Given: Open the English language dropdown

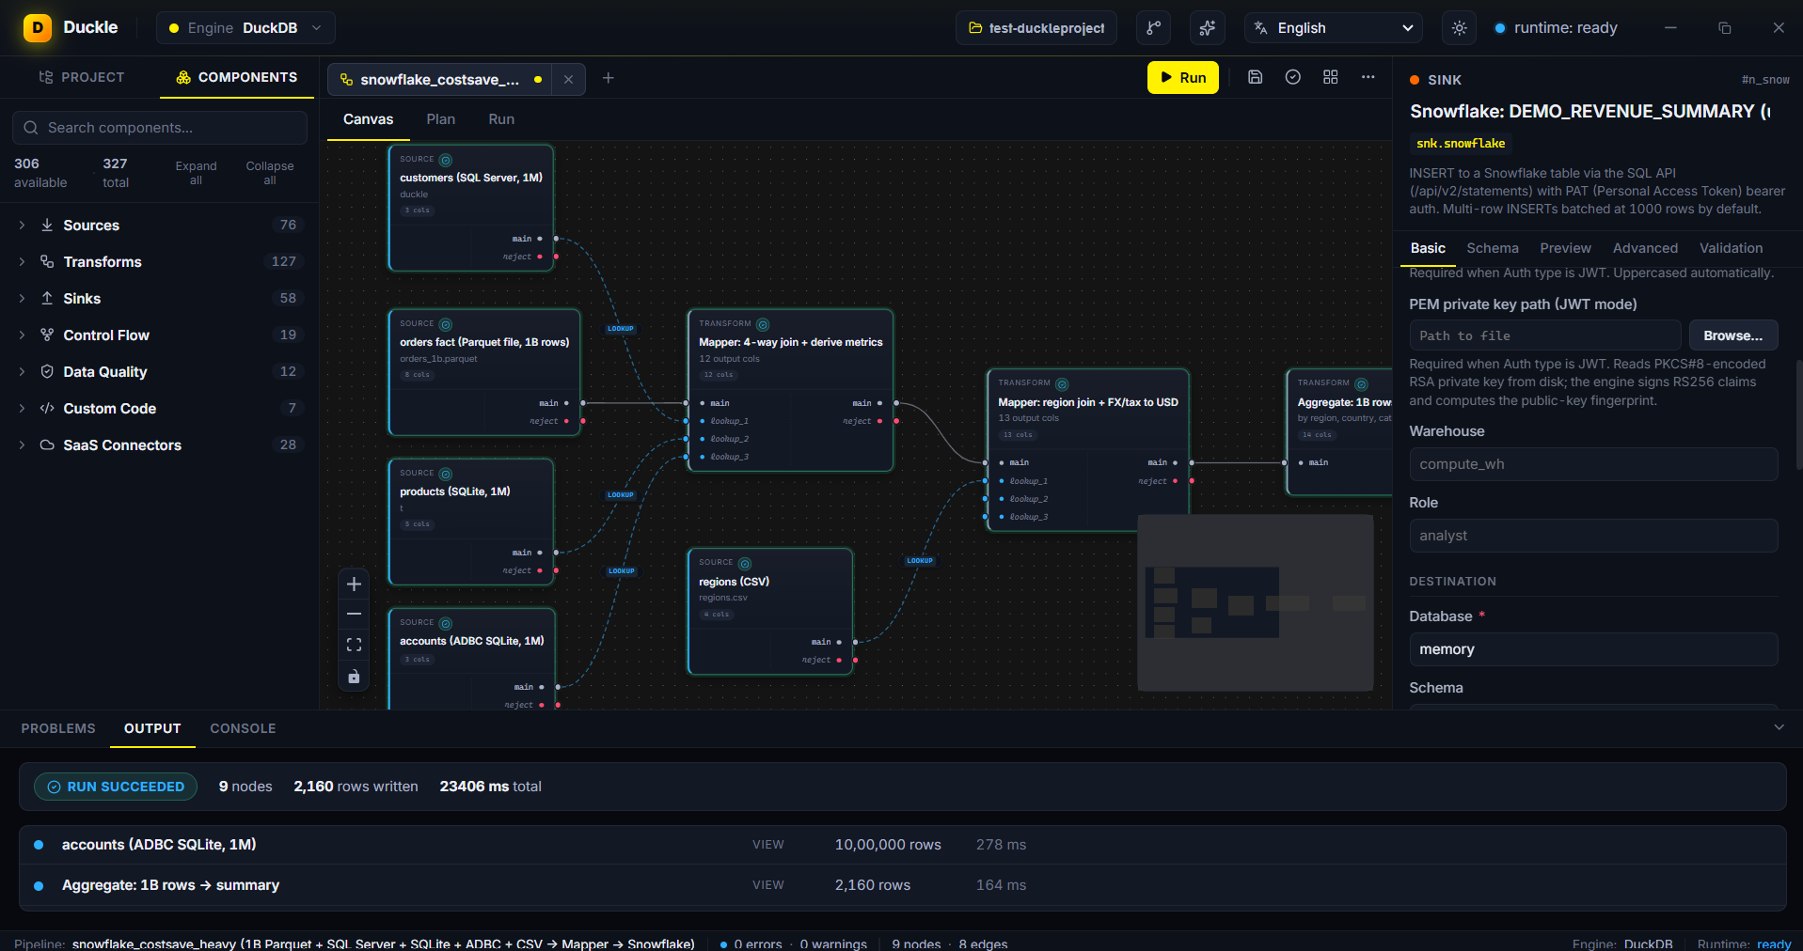Looking at the screenshot, I should pos(1334,28).
